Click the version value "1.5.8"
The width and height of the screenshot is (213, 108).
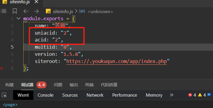click(x=71, y=54)
